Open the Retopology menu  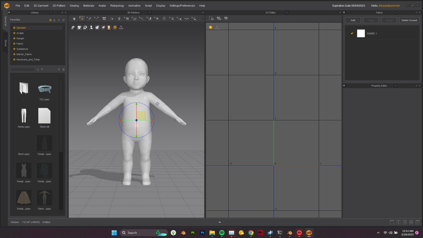pos(117,6)
